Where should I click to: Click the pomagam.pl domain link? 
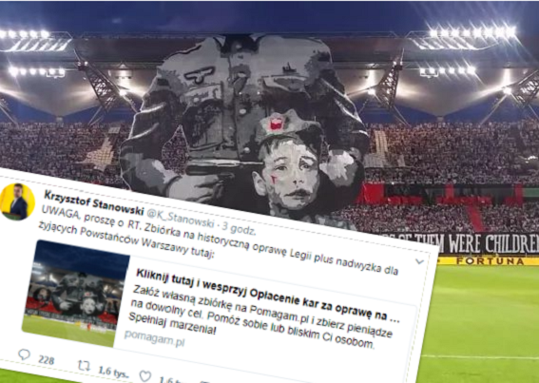pyautogui.click(x=154, y=338)
